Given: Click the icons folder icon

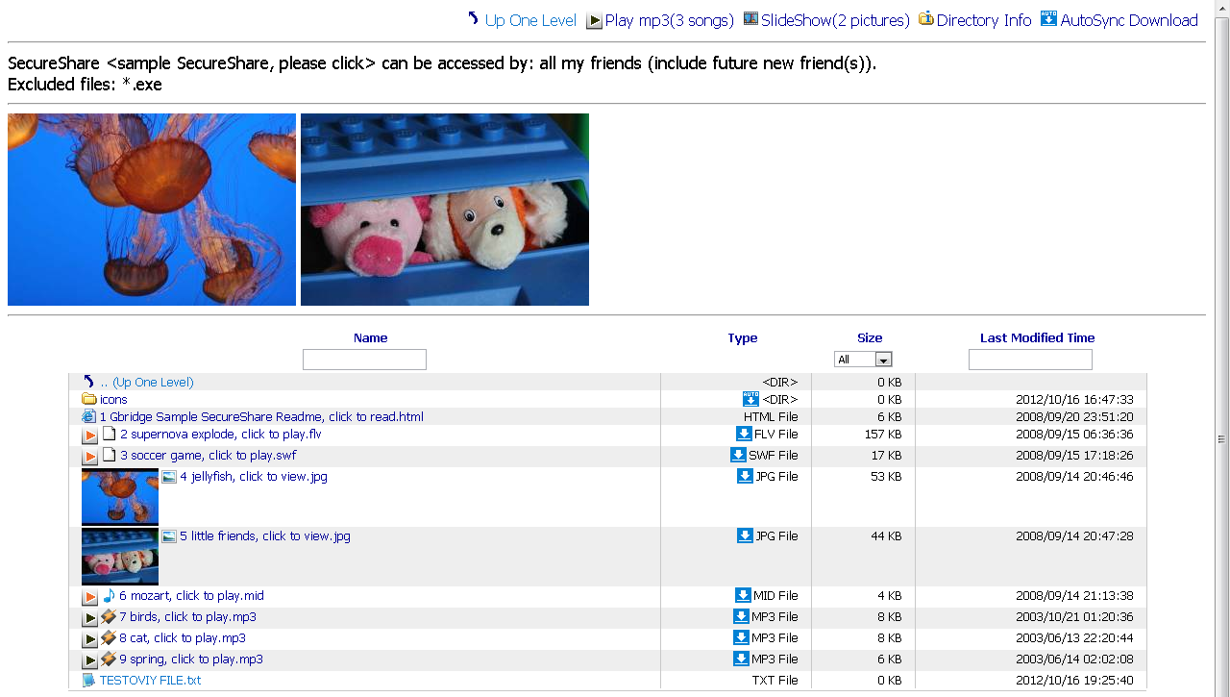Looking at the screenshot, I should pyautogui.click(x=89, y=399).
